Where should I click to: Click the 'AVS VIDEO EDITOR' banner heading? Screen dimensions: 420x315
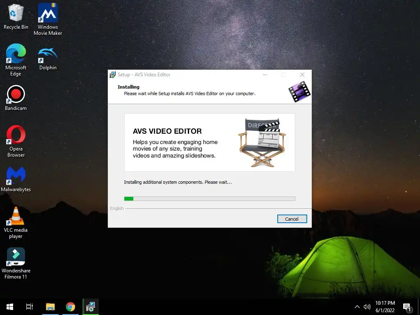167,131
